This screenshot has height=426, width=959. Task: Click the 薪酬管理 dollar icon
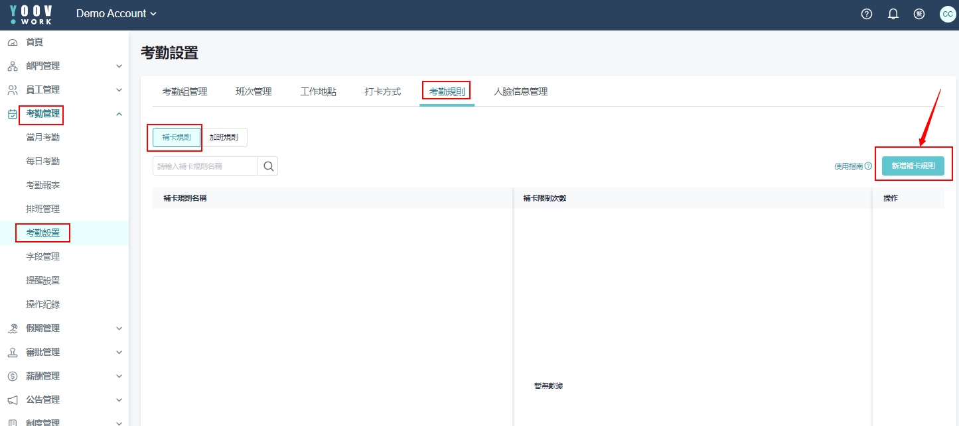pos(13,376)
